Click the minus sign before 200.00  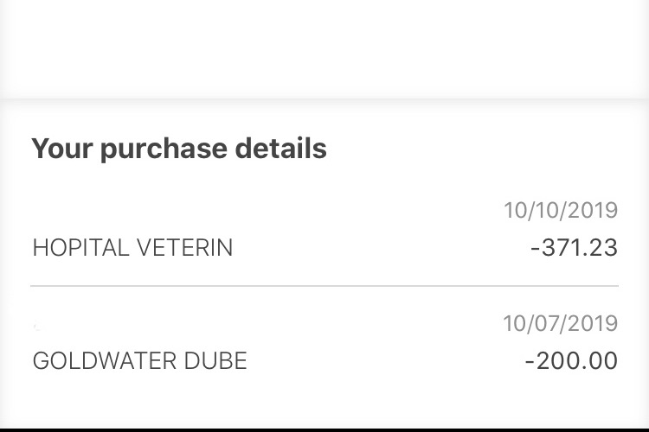tap(530, 362)
